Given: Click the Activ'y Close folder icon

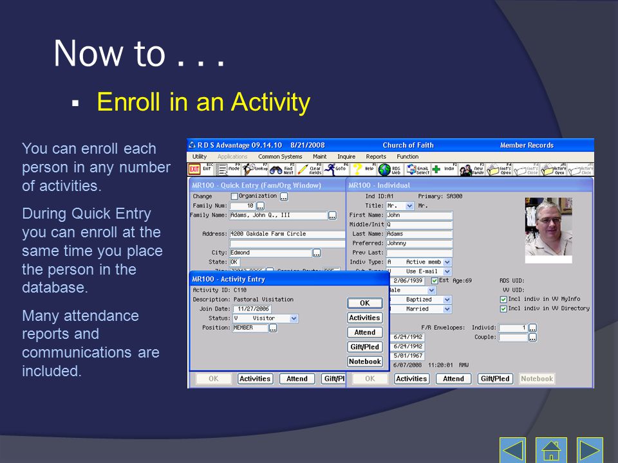Looking at the screenshot, I should point(575,170).
